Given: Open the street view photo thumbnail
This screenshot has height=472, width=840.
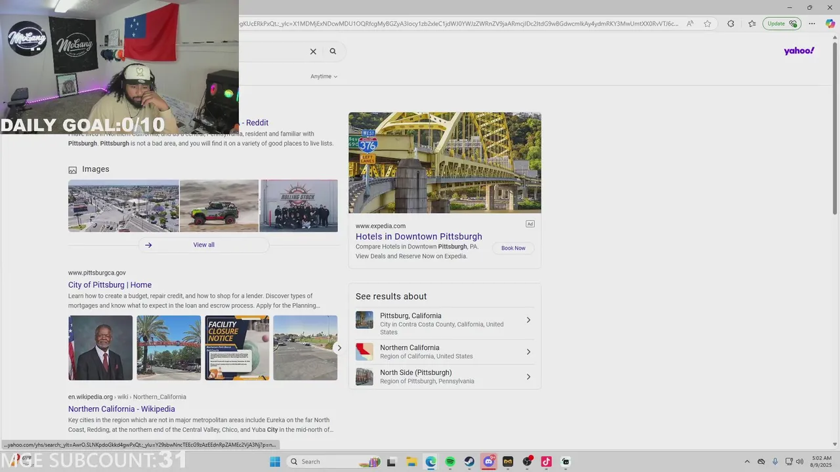Looking at the screenshot, I should 305,348.
